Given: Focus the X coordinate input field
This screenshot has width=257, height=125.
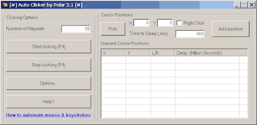Looking at the screenshot, I should (x=141, y=23).
